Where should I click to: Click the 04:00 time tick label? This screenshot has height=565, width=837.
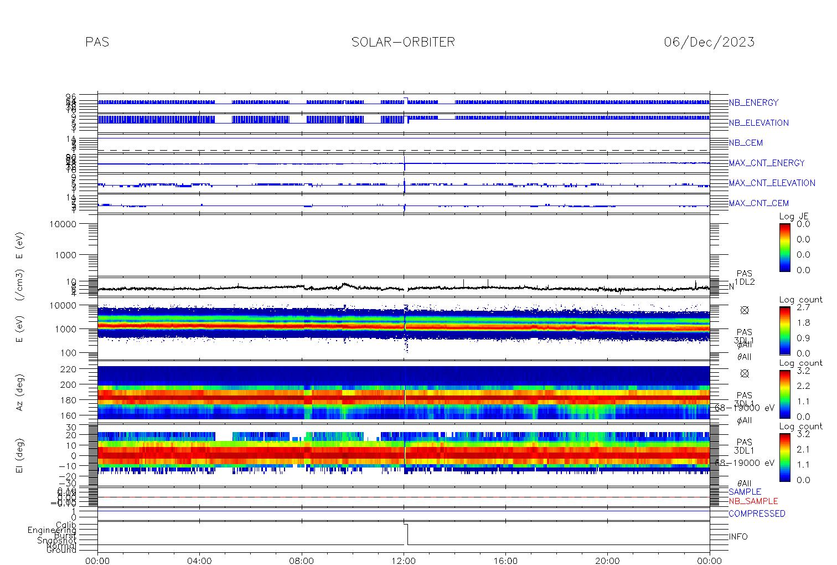[x=200, y=561]
